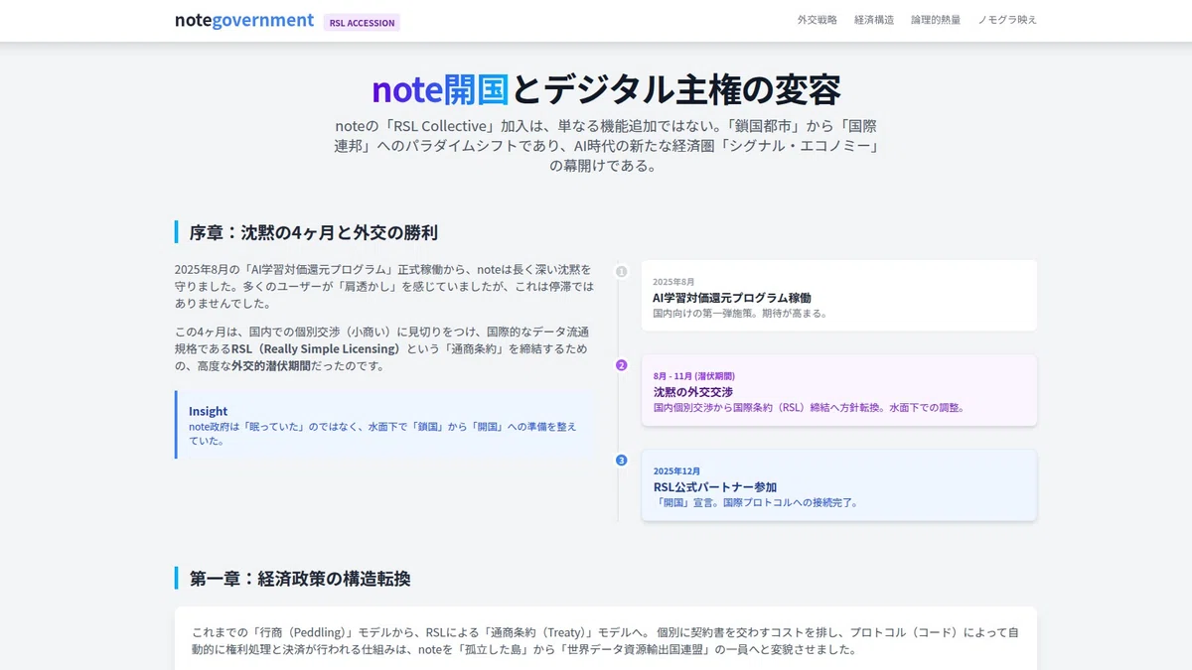
Task: Click the RSL公式パートナー参加 card
Action: pyautogui.click(x=839, y=484)
